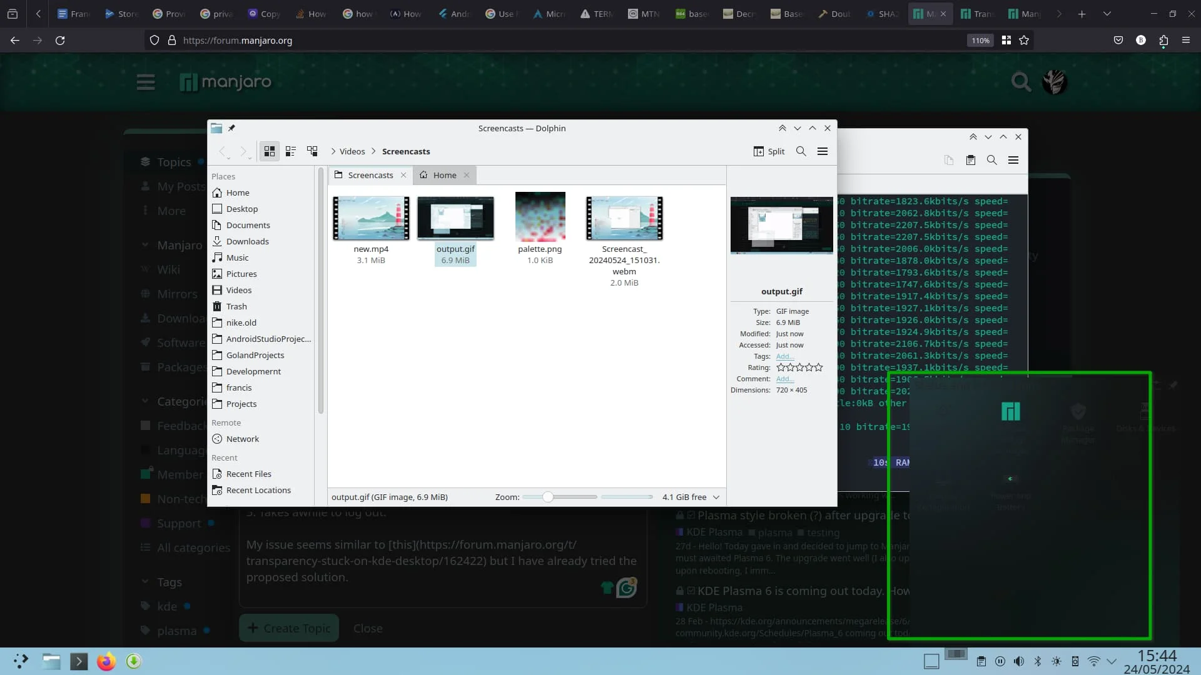The image size is (1201, 675).
Task: Click the icon view button in Dolphin toolbar
Action: pyautogui.click(x=269, y=151)
